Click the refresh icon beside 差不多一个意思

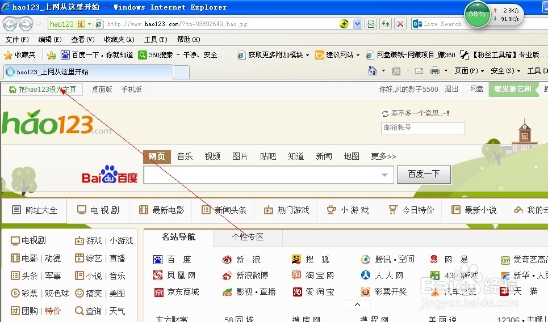(385, 113)
